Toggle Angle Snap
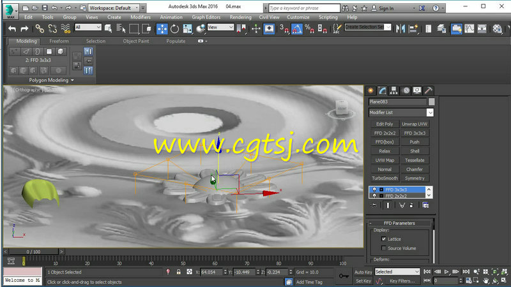511x287 pixels. point(296,29)
